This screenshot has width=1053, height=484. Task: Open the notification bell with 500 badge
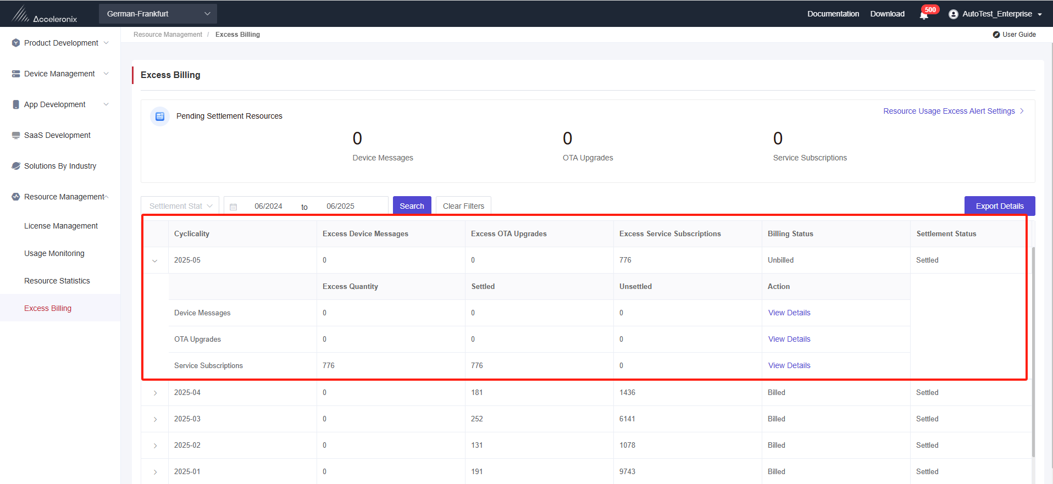click(x=924, y=15)
